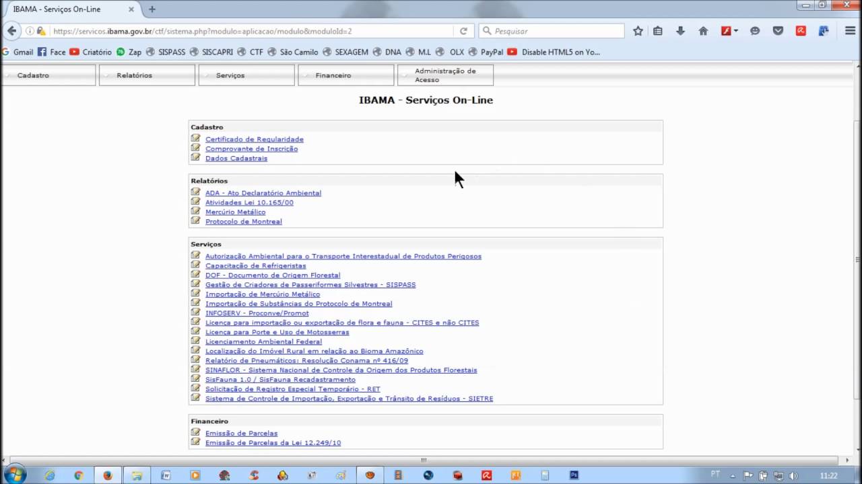Viewport: 862px width, 484px height.
Task: Open the Windows Start button
Action: coord(13,475)
